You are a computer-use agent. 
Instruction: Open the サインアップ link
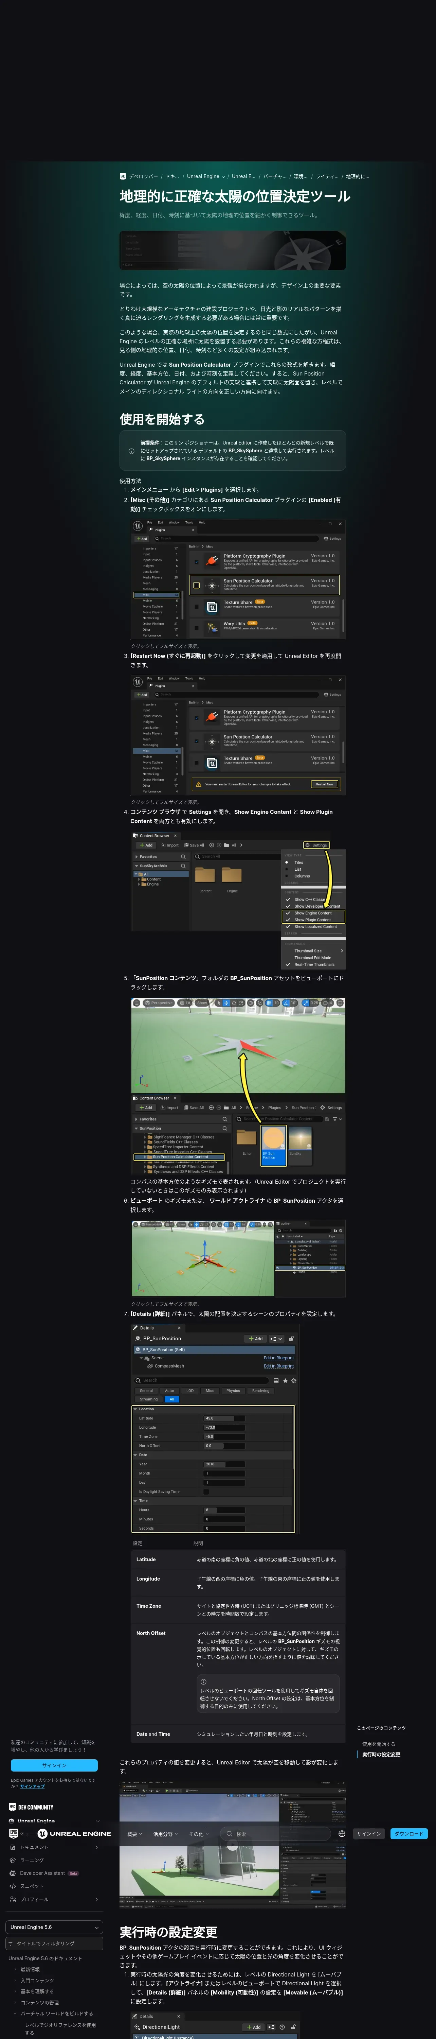[x=33, y=1787]
